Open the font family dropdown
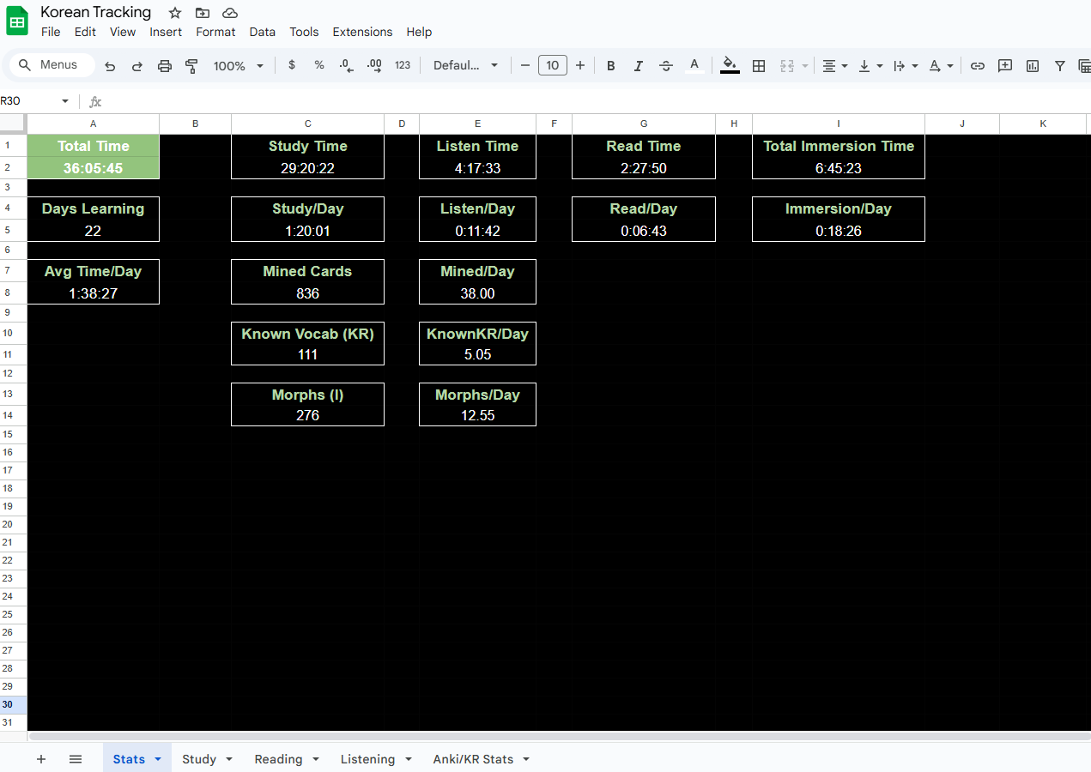The image size is (1091, 772). pos(465,65)
